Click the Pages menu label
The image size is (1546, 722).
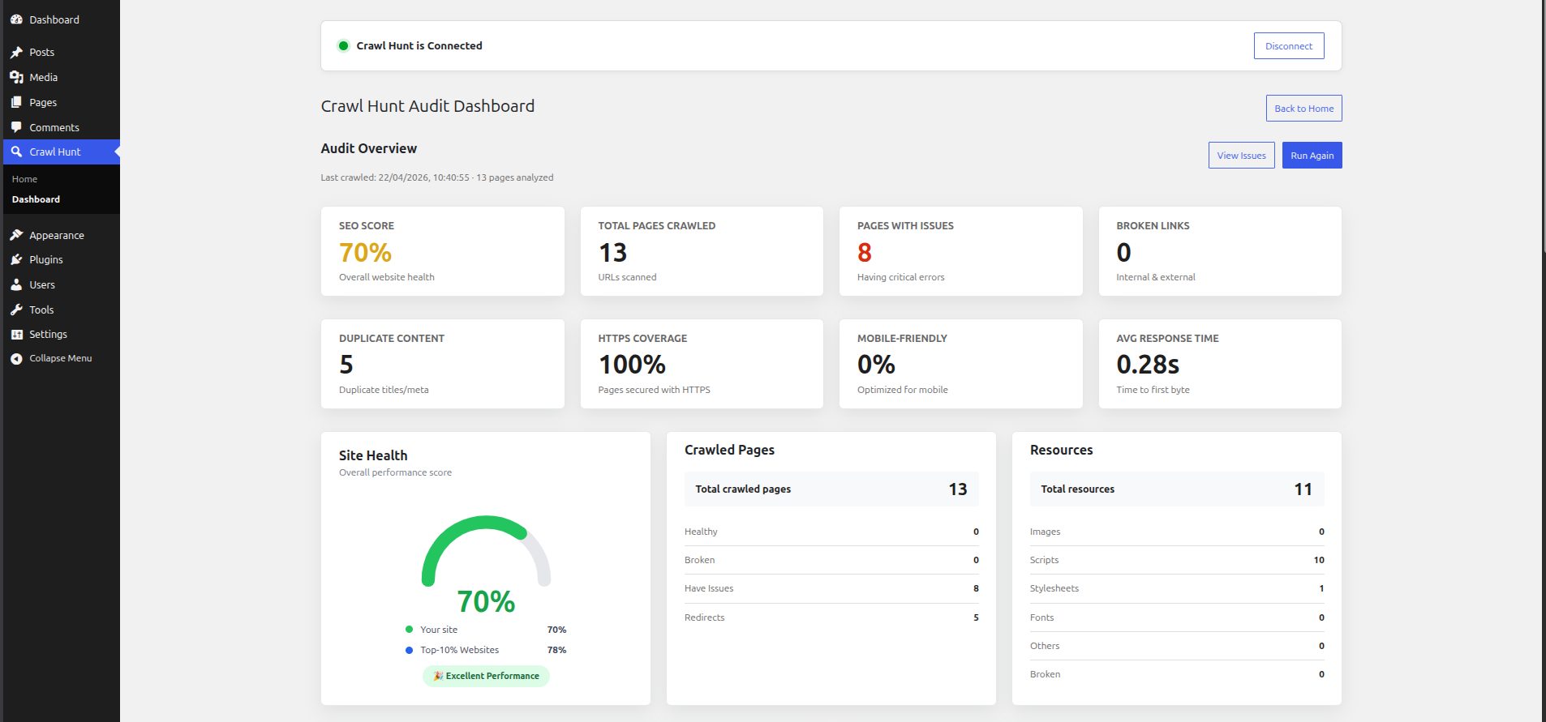[x=43, y=102]
